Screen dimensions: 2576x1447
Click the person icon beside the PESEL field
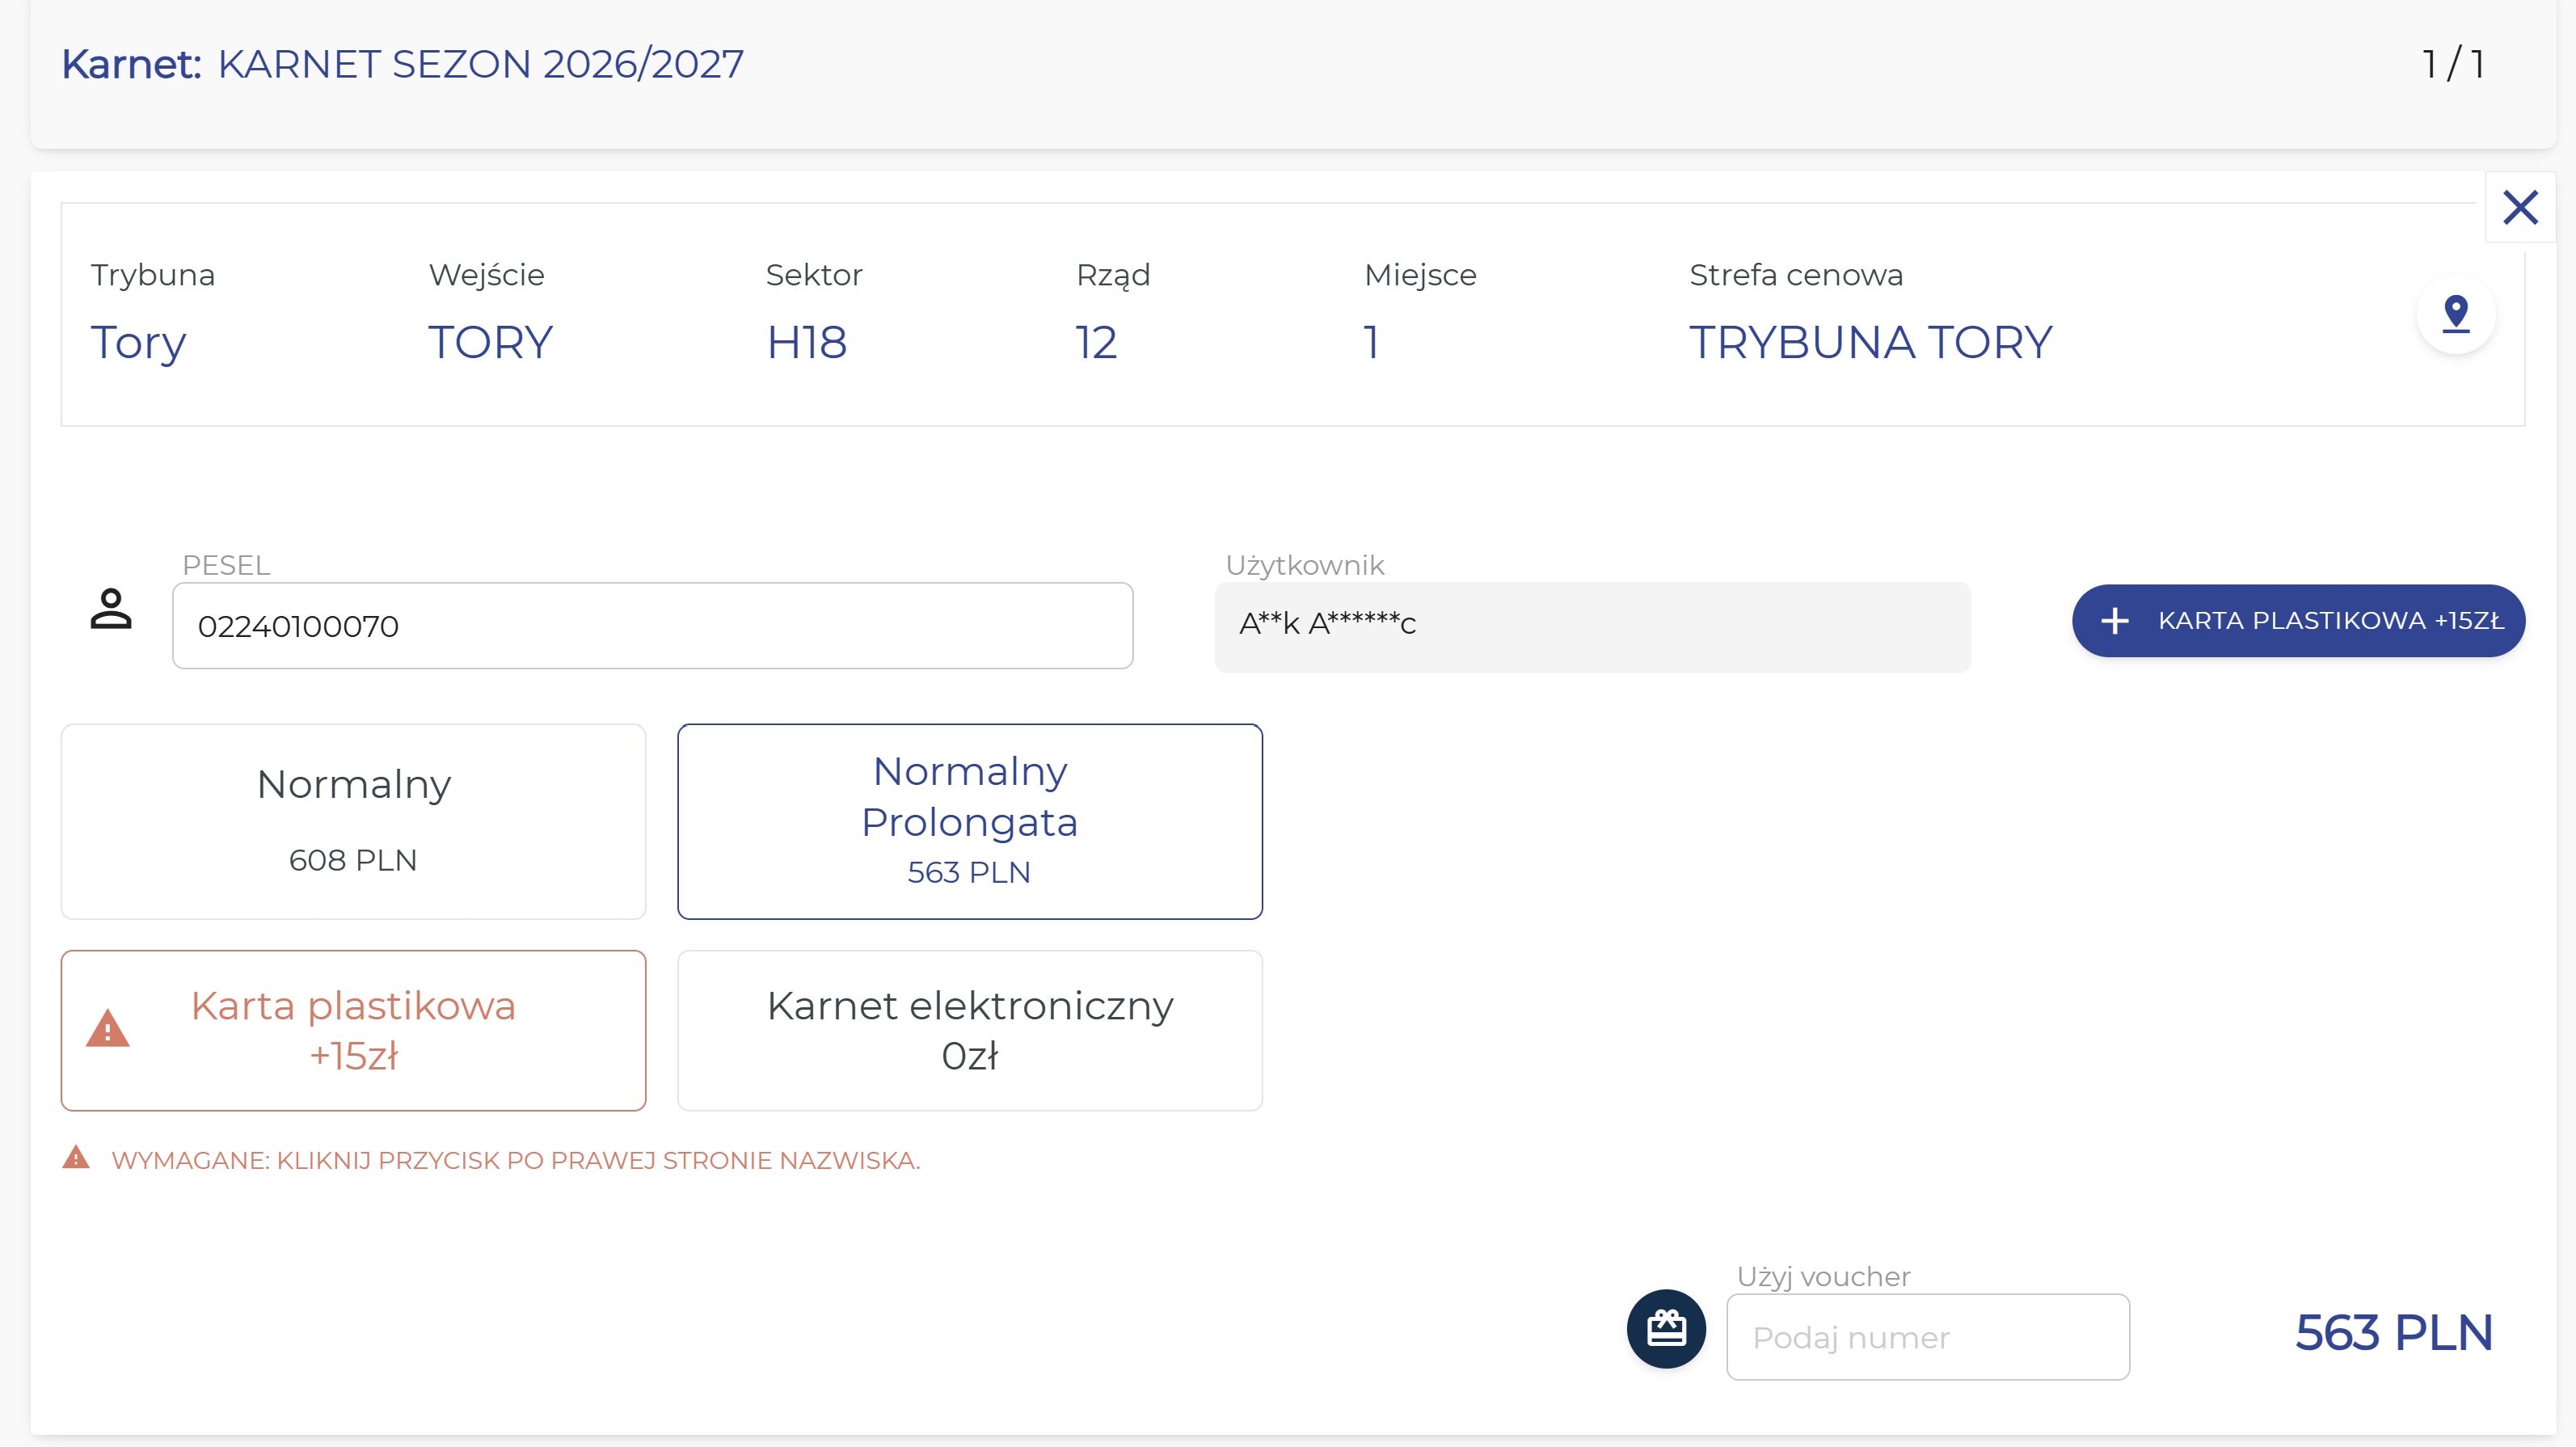click(111, 609)
